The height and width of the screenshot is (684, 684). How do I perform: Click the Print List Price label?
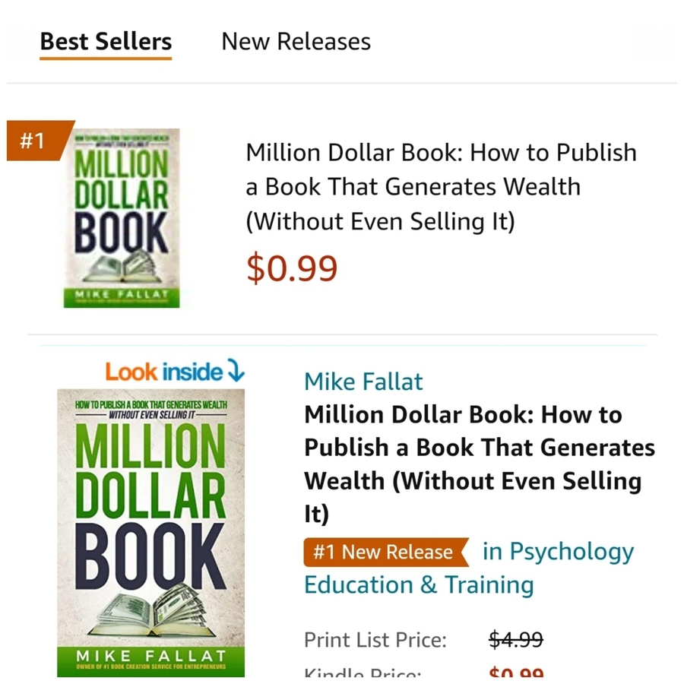[x=375, y=640]
